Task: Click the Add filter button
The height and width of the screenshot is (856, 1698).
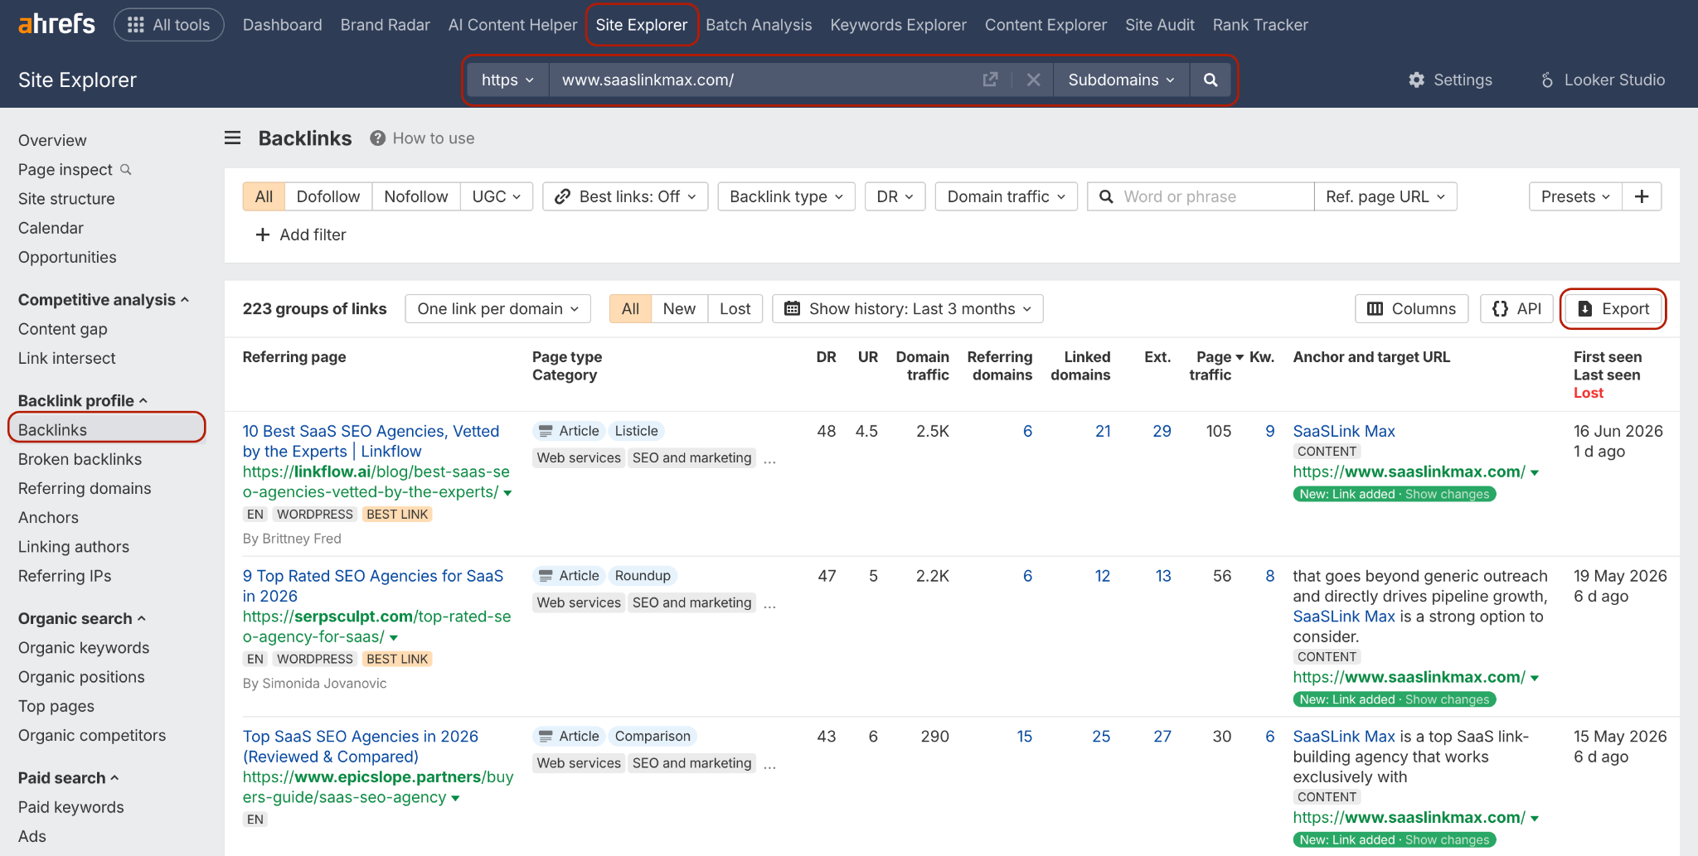Action: click(301, 235)
